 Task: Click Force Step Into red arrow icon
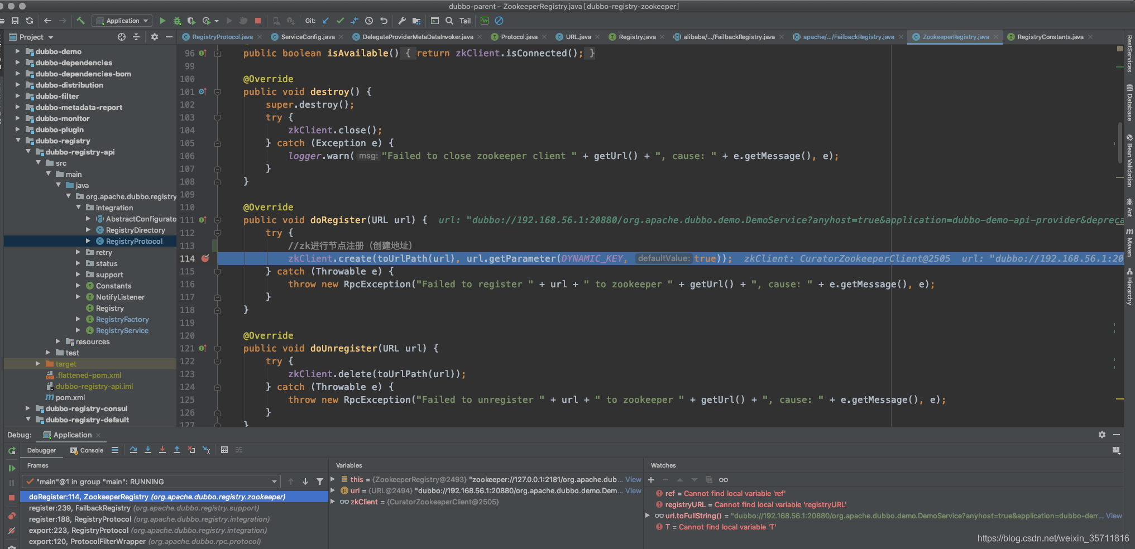click(162, 450)
